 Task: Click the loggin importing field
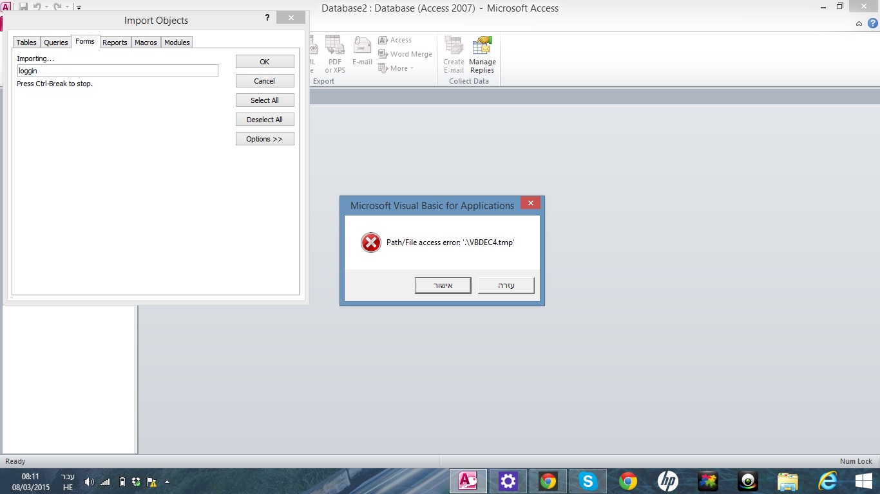tap(118, 71)
